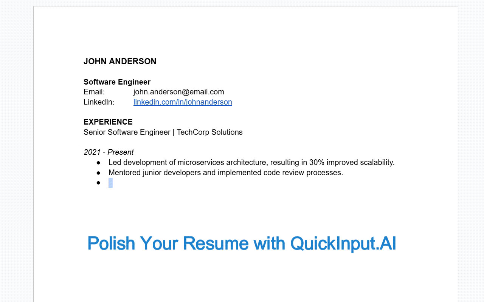Click the Senior Software Engineer job line
The width and height of the screenshot is (484, 302).
[127, 132]
